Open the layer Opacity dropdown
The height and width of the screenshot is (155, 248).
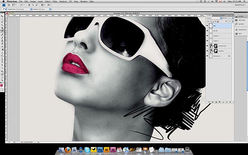pyautogui.click(x=232, y=18)
